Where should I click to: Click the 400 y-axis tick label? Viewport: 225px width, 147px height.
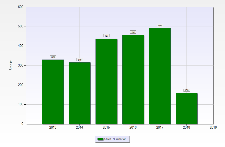21,46
